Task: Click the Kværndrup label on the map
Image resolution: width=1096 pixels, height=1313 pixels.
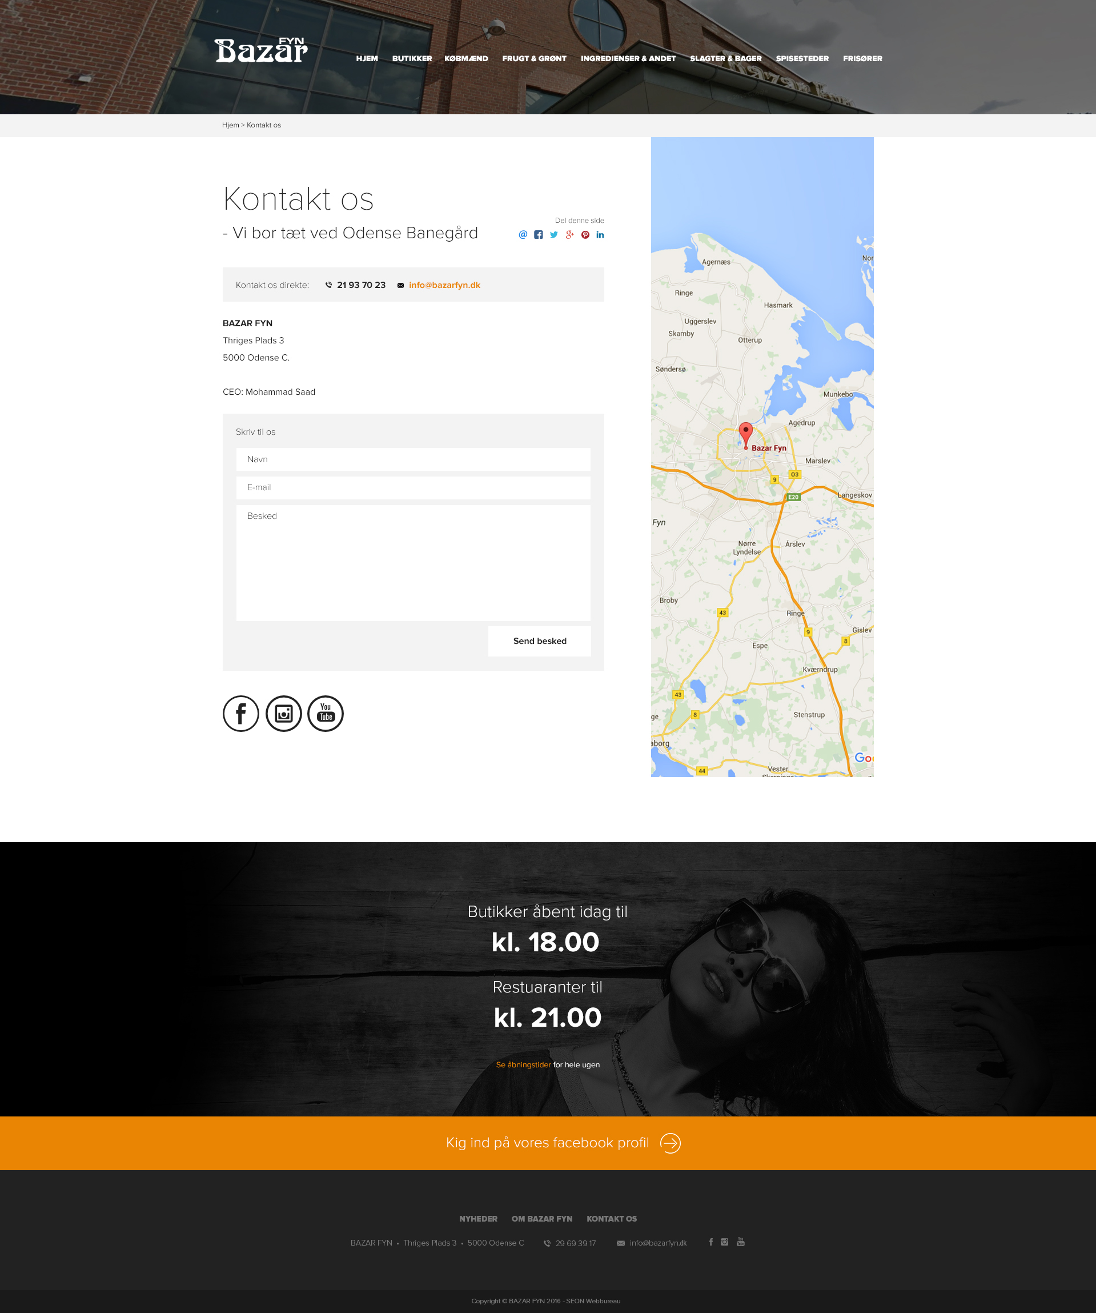Action: (x=820, y=670)
